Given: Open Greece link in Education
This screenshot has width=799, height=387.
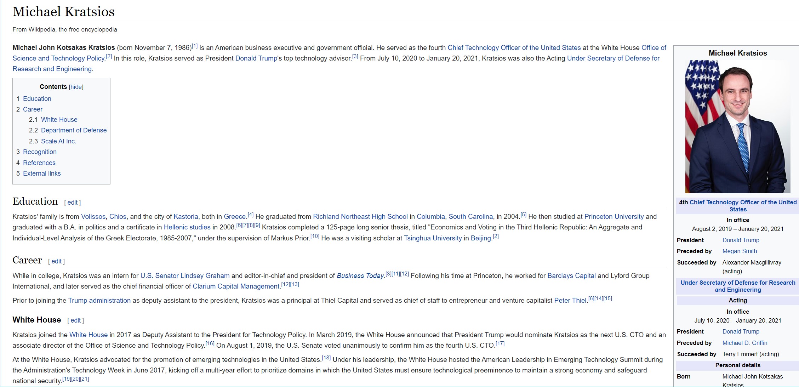Looking at the screenshot, I should pyautogui.click(x=235, y=217).
